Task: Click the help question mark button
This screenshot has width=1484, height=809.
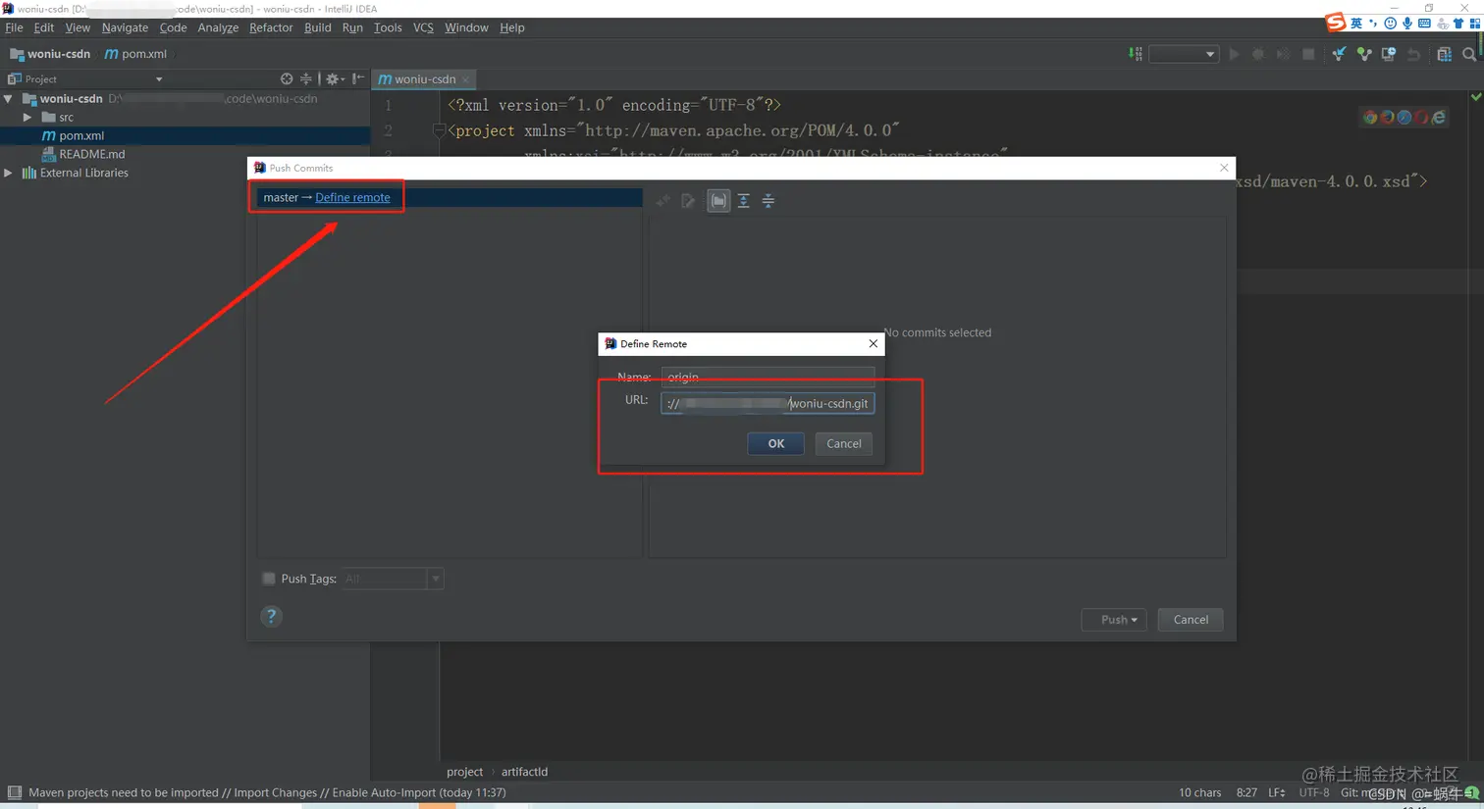Action: click(272, 616)
